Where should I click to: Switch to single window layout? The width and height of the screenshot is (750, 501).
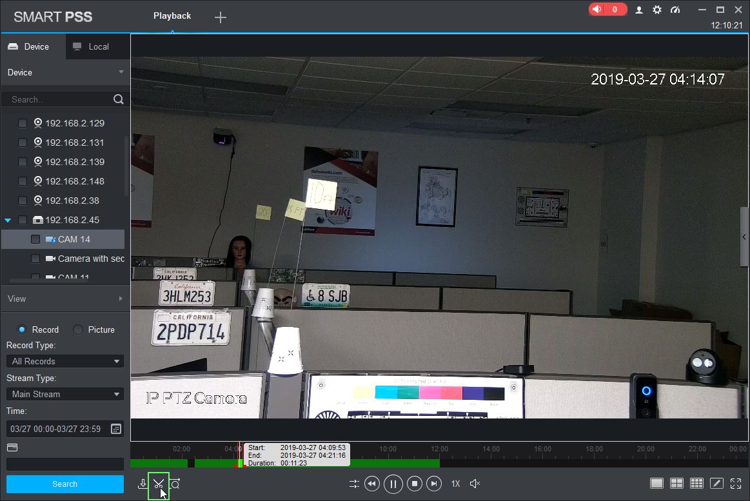(x=656, y=484)
